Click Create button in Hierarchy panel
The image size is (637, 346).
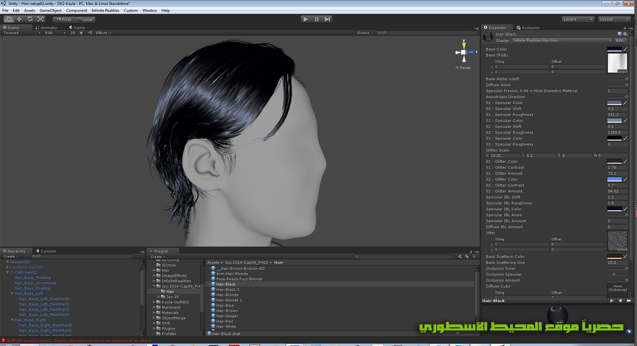pyautogui.click(x=11, y=257)
